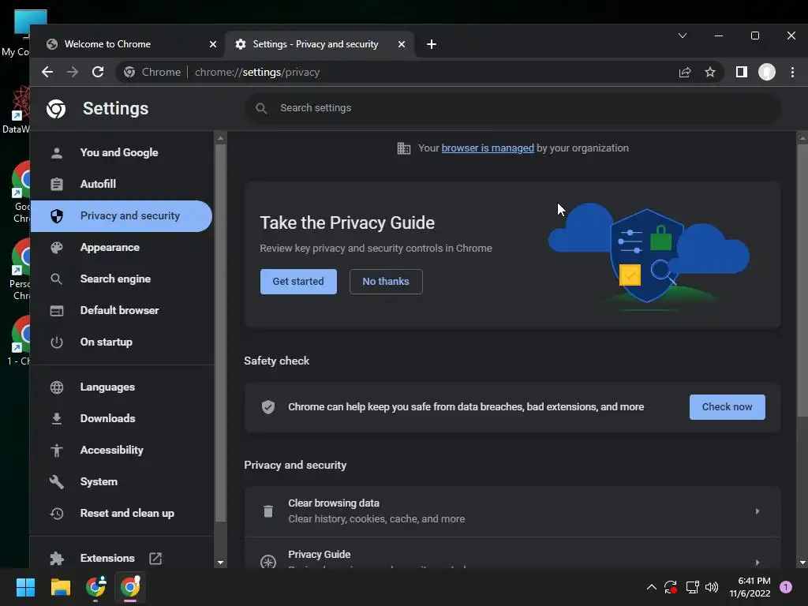Reload the settings page
This screenshot has width=808, height=606.
click(98, 72)
